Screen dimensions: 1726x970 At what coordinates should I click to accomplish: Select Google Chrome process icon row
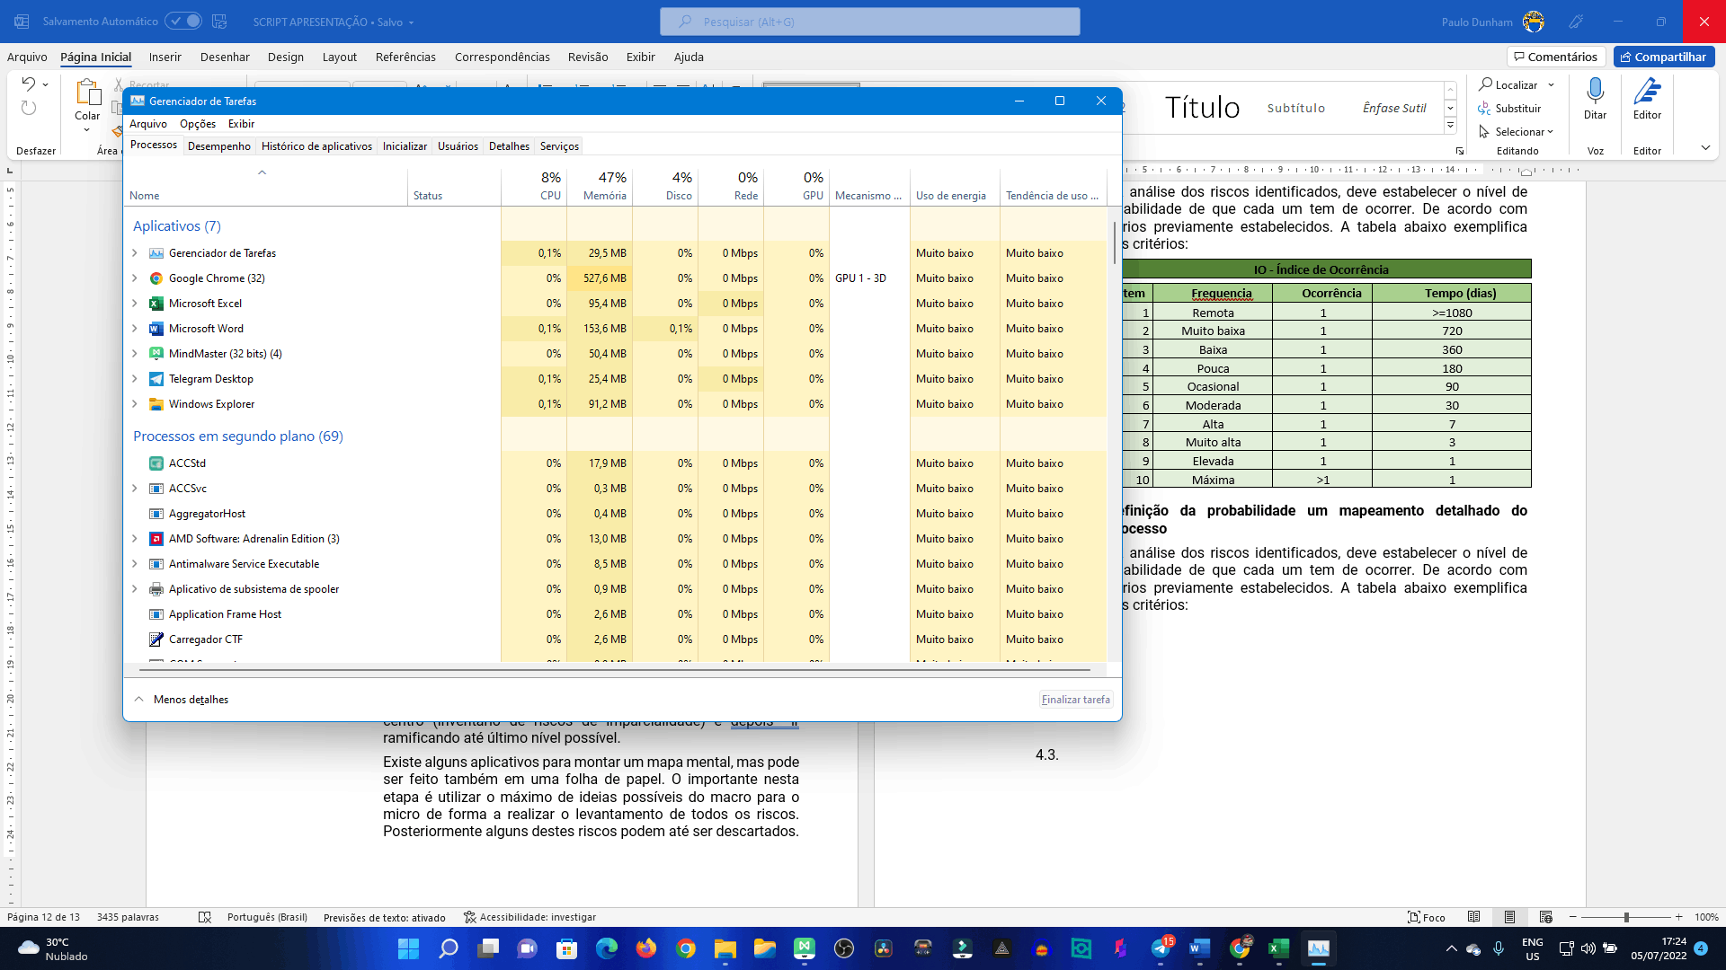coord(156,278)
